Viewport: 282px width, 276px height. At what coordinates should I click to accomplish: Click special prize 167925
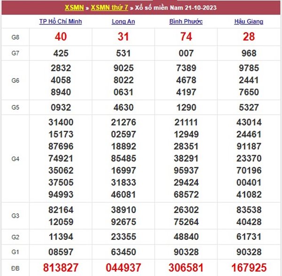tap(249, 268)
